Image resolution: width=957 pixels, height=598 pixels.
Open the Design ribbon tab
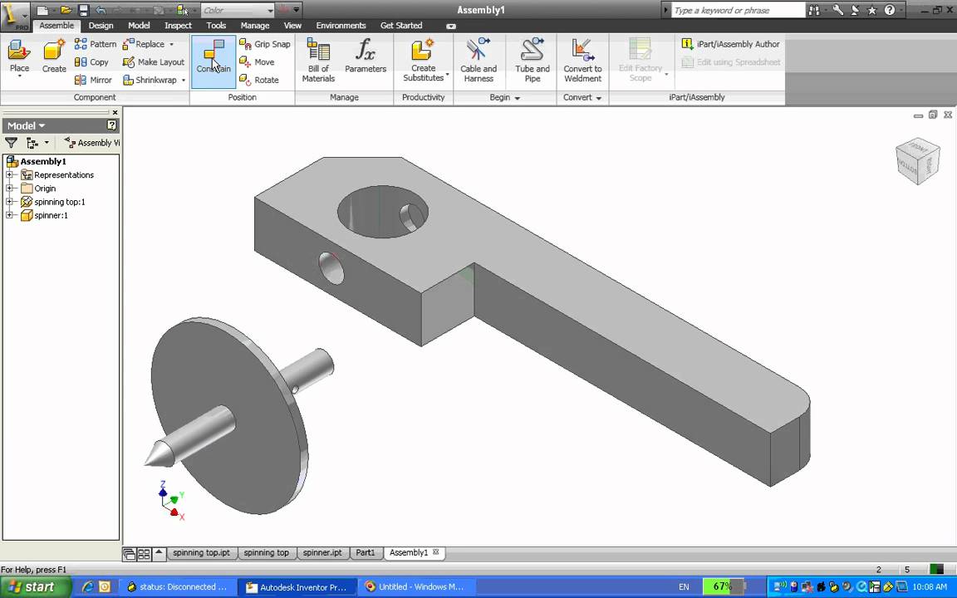tap(101, 26)
